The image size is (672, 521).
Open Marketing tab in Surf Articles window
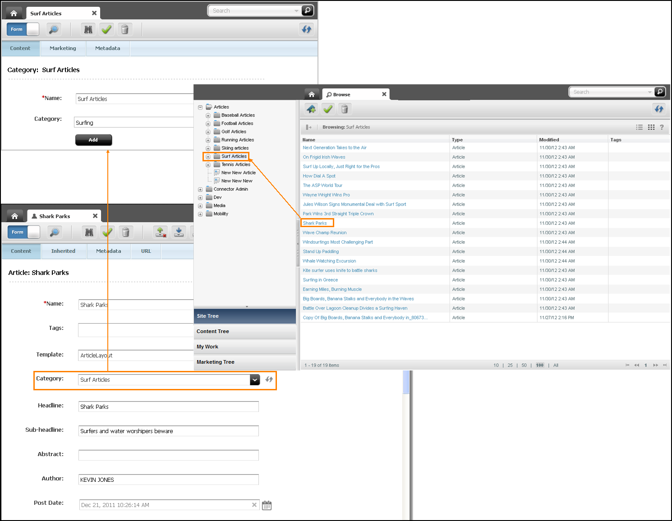[x=63, y=48]
